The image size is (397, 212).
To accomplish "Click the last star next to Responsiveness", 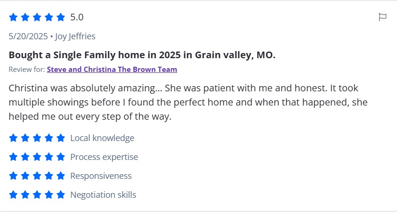I will (x=61, y=176).
